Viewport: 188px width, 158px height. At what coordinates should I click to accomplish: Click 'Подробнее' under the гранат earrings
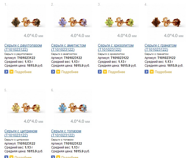point(163,72)
